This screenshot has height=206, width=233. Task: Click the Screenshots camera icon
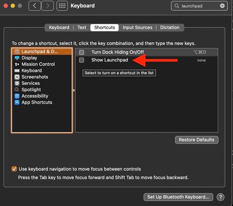17,77
